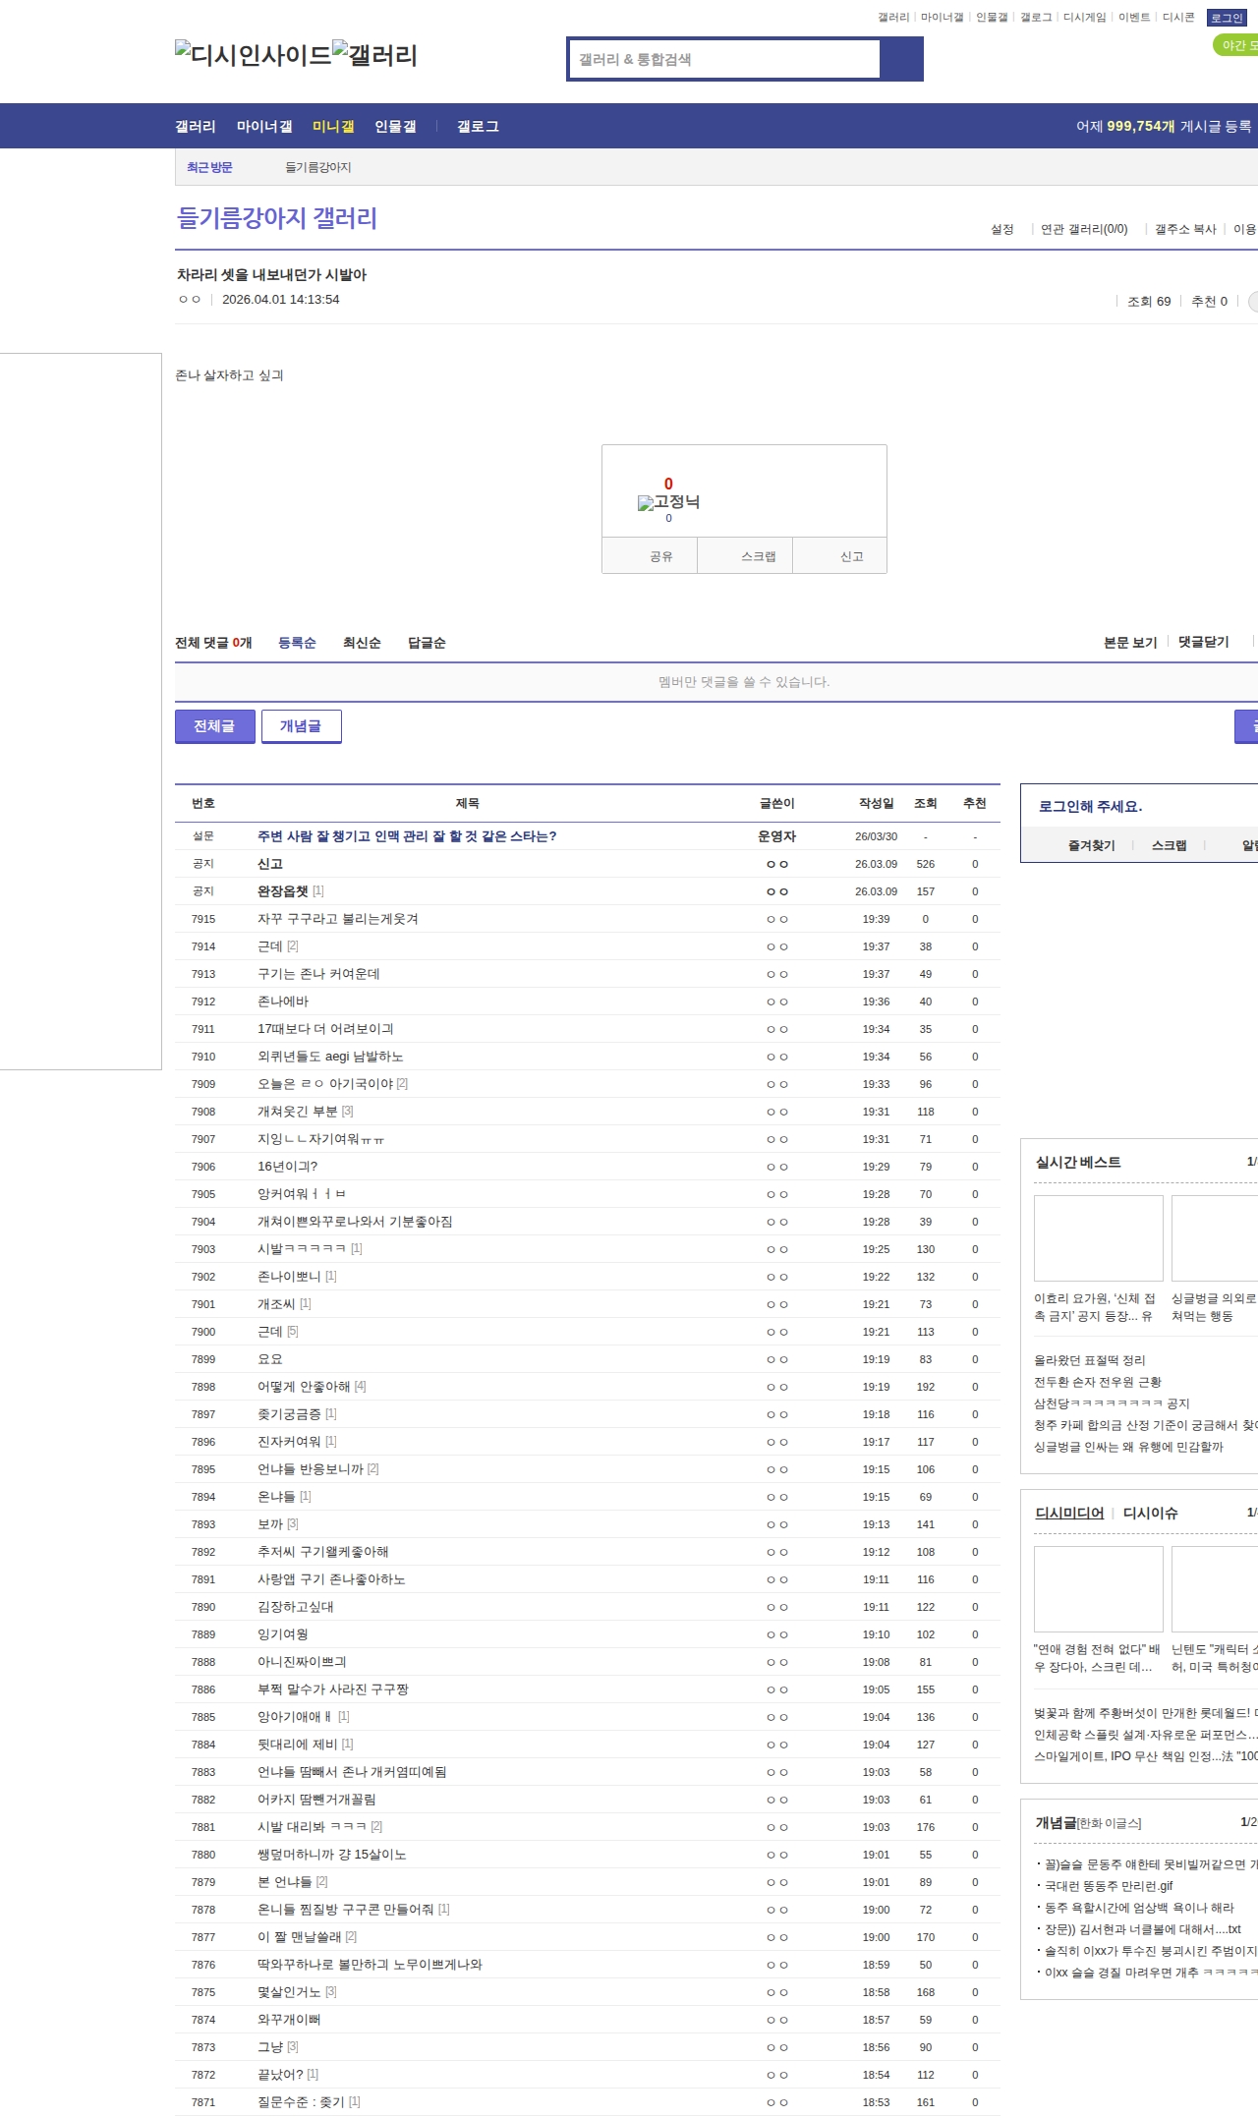Screen dimensions: 1258x2118
Task: Open the 설정 dropdown in gallery header
Action: click(x=1001, y=229)
